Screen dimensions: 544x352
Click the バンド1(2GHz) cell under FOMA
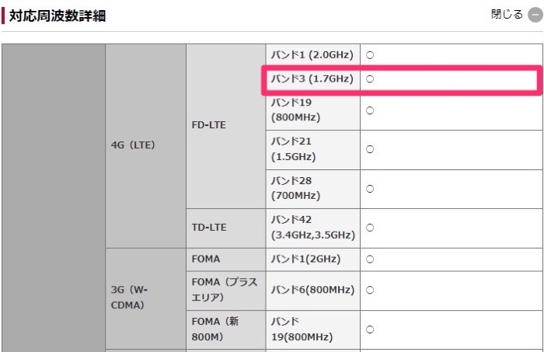(312, 259)
